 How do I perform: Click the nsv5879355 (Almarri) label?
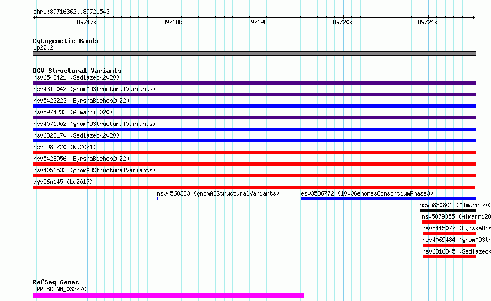click(x=456, y=216)
